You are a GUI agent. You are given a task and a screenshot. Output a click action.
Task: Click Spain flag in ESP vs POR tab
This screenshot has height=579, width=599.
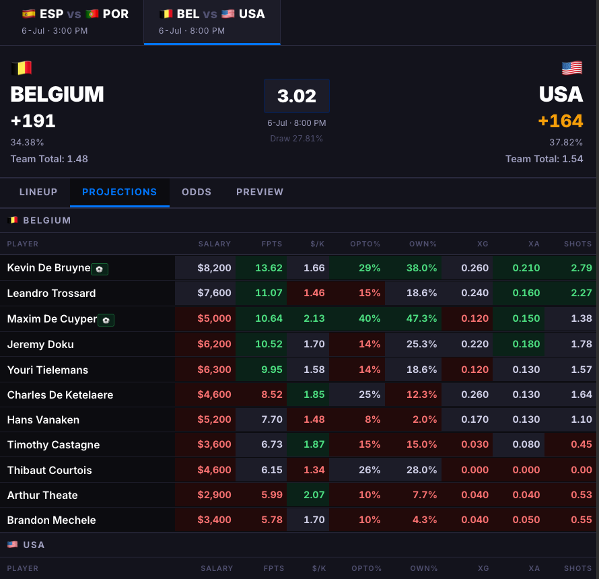29,14
